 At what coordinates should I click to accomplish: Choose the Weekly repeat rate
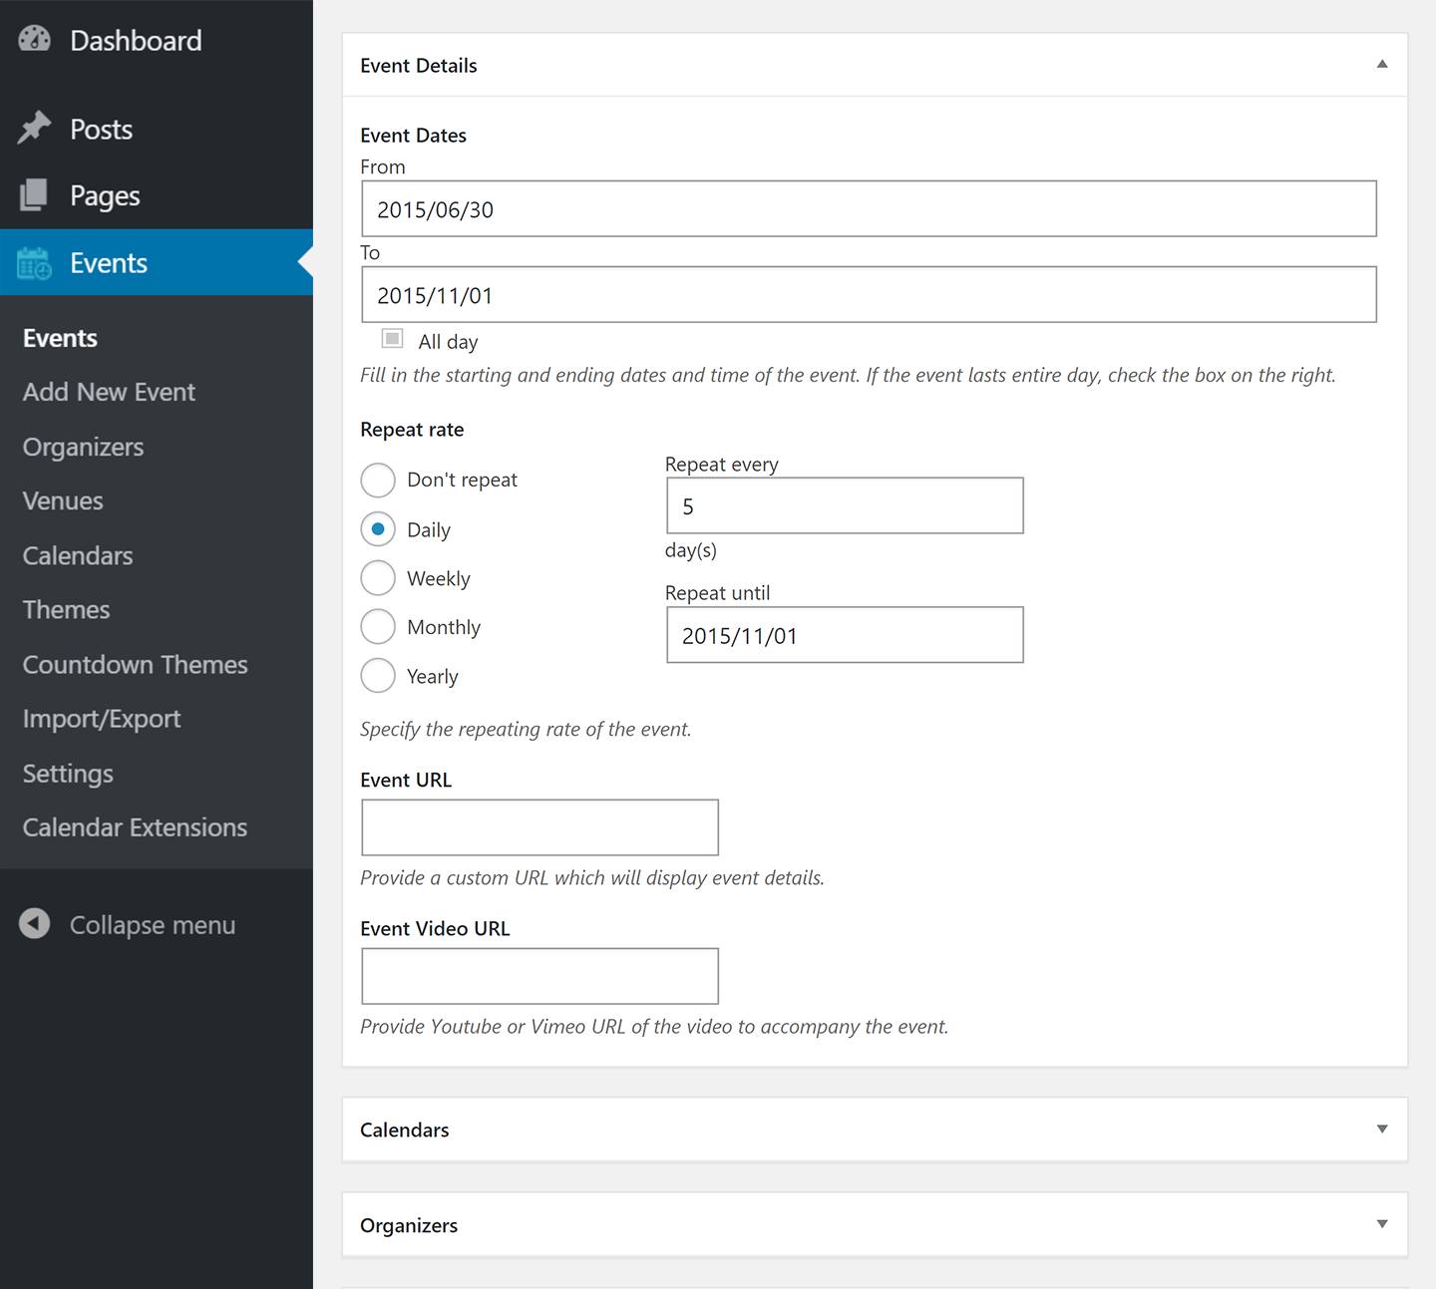click(x=378, y=578)
